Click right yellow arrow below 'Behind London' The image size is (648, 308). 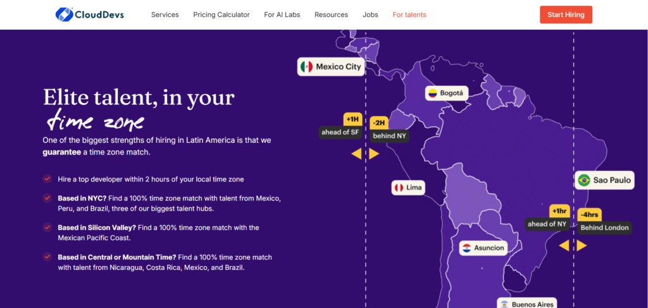pyautogui.click(x=582, y=245)
